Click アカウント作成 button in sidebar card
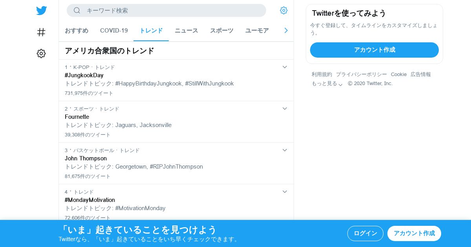Screen dimensions: 471x247 [374, 50]
